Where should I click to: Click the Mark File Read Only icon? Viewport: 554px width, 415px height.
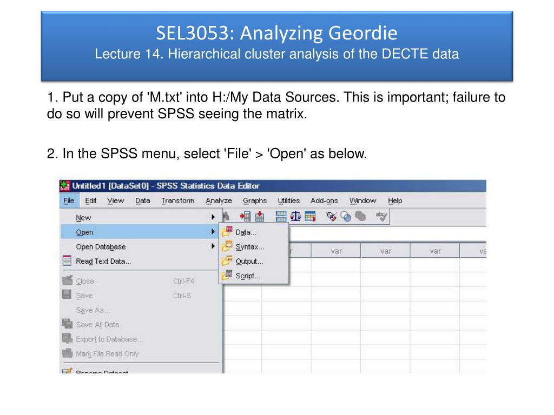67,352
